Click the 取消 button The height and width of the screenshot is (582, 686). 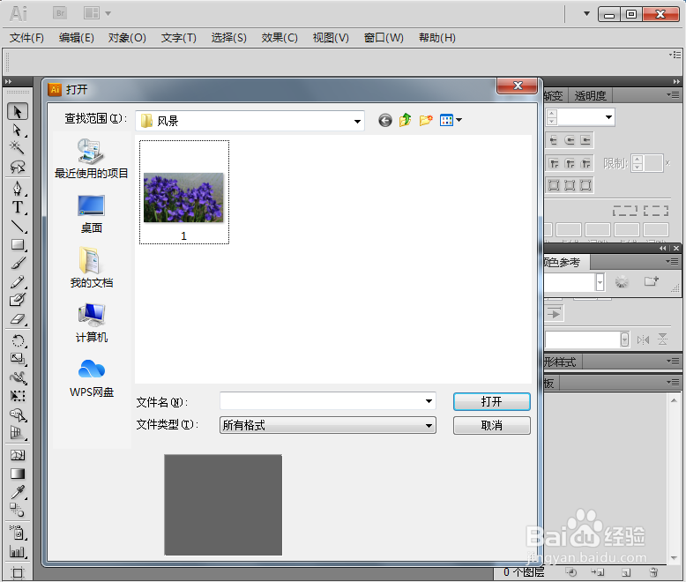tap(491, 425)
